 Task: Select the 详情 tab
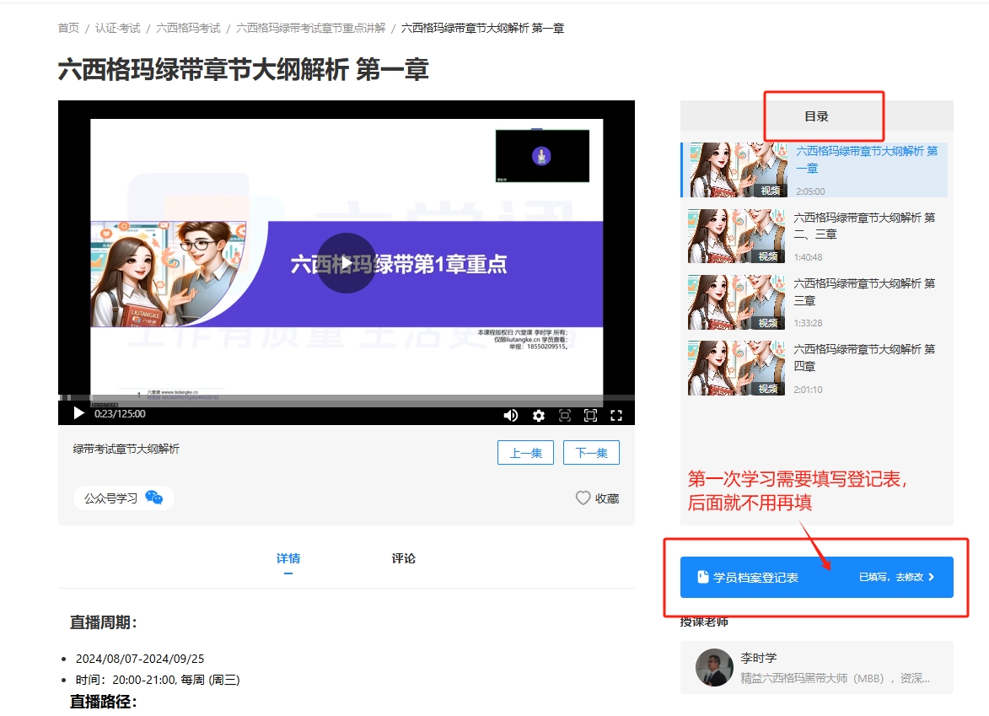(x=288, y=558)
